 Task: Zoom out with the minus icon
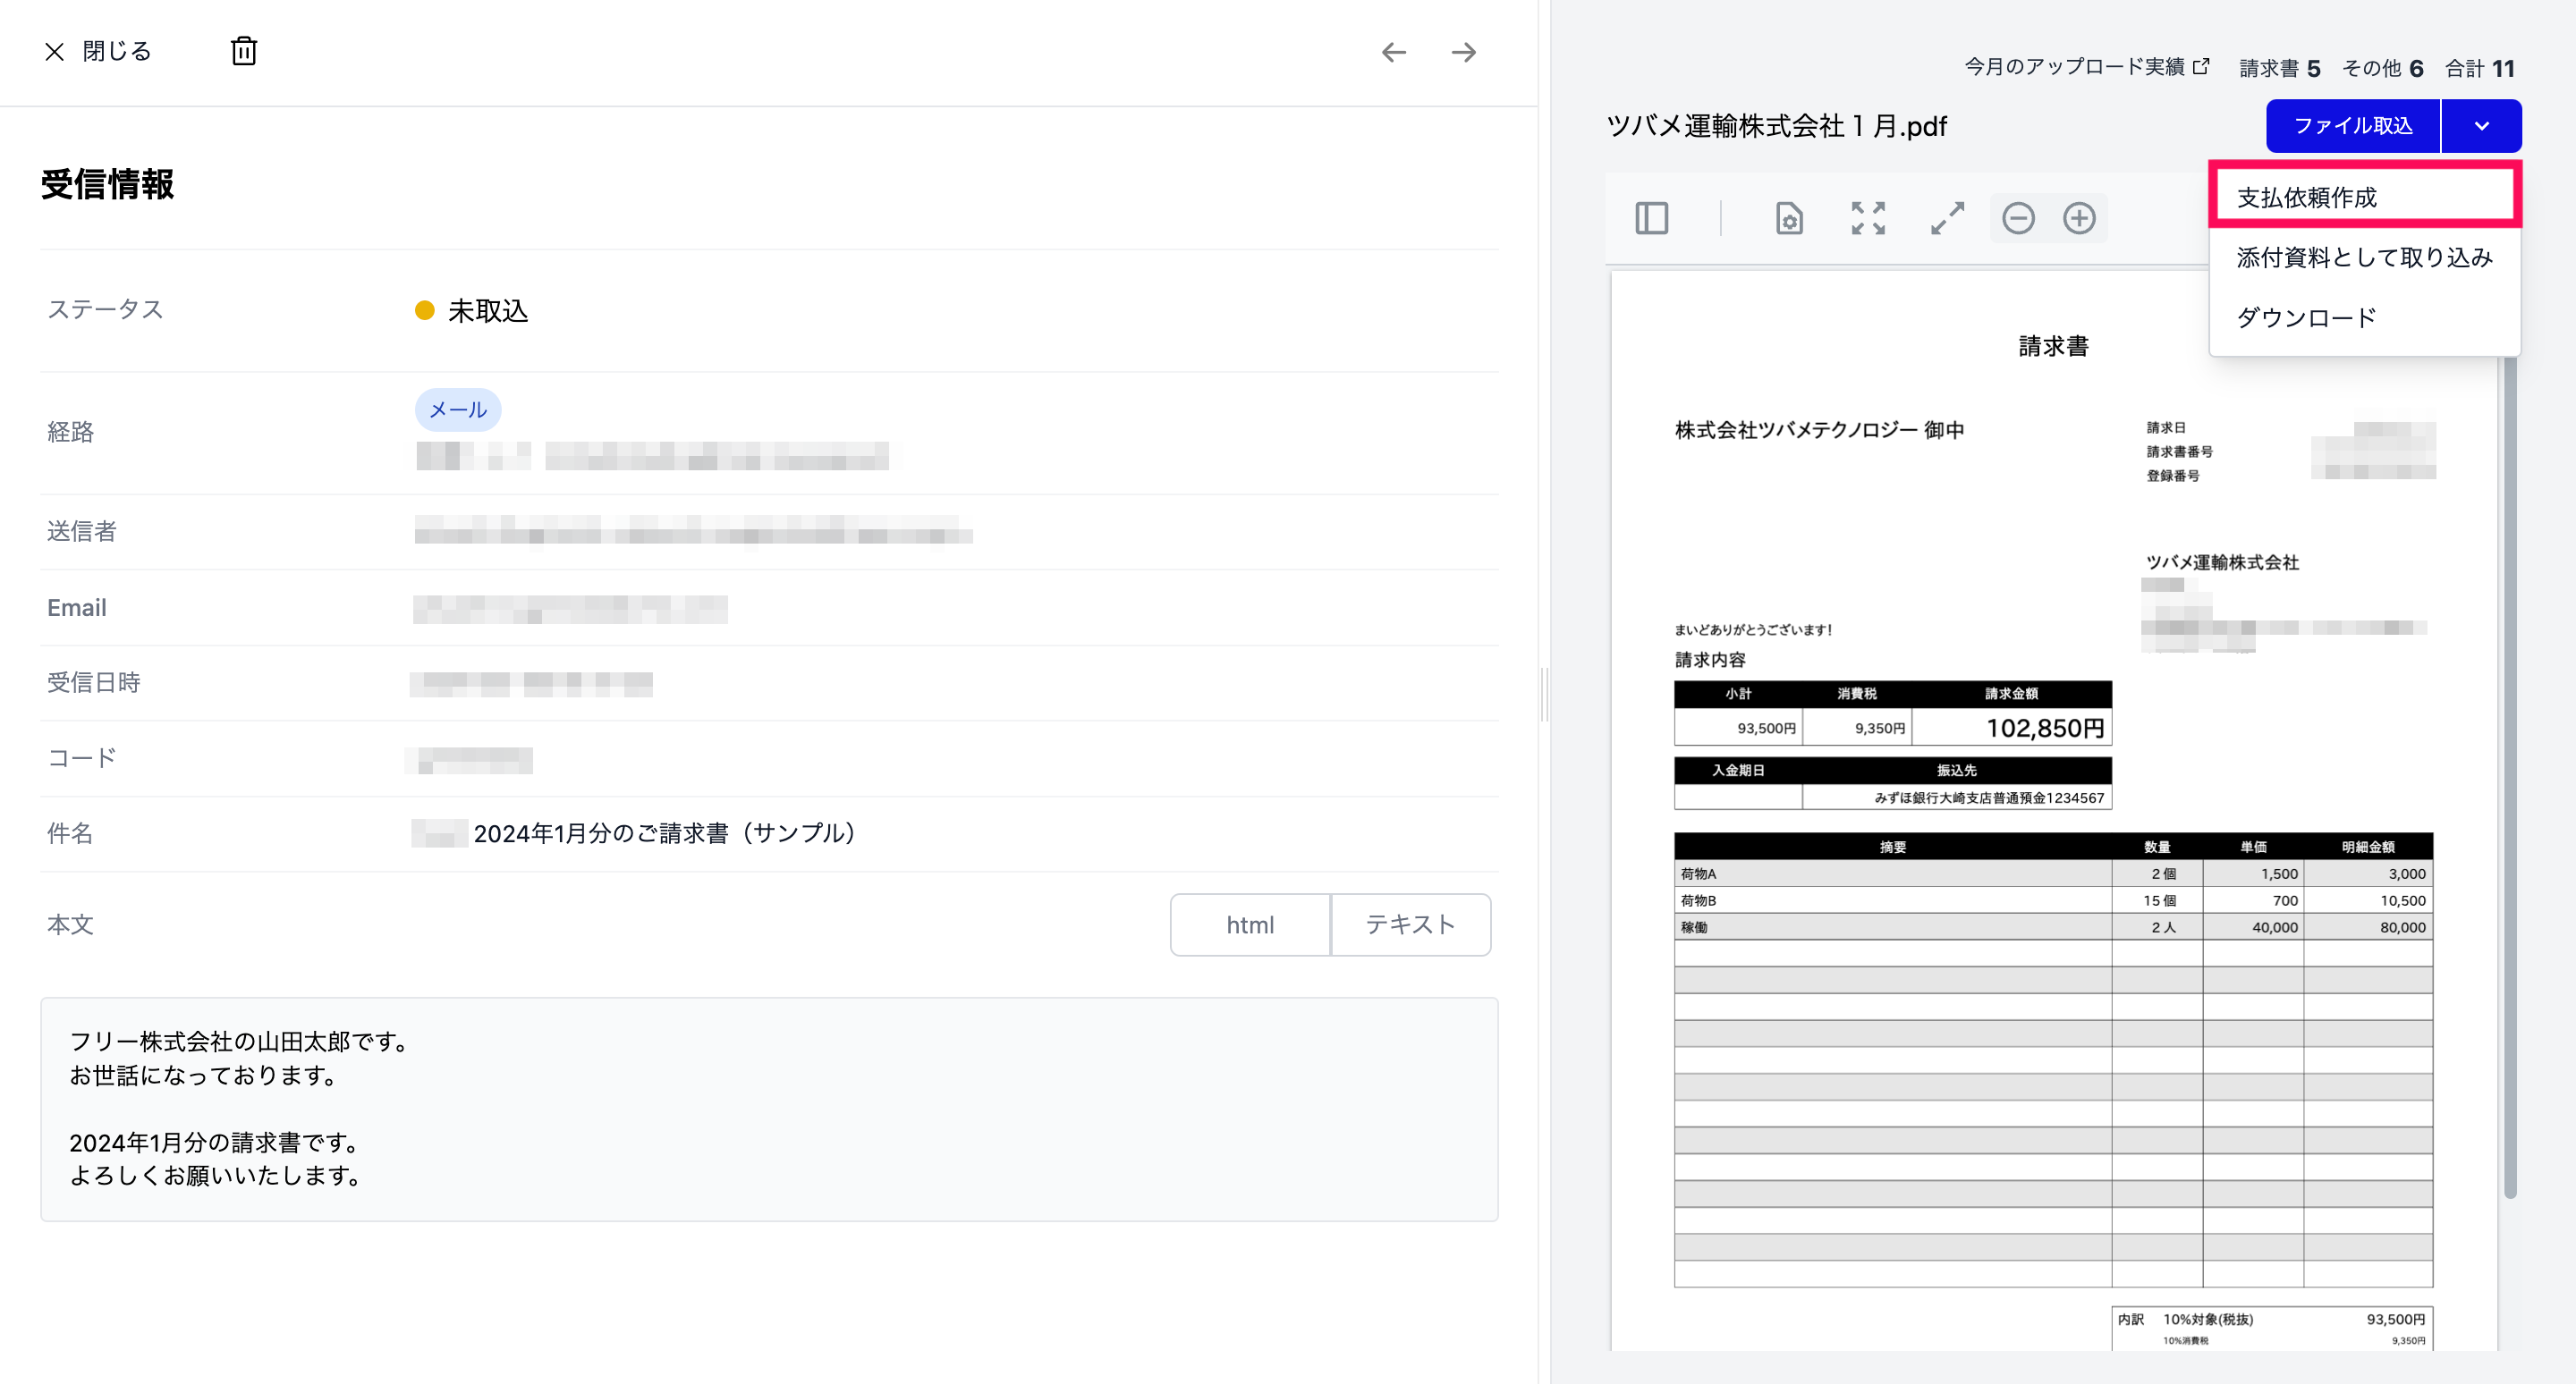tap(2018, 218)
